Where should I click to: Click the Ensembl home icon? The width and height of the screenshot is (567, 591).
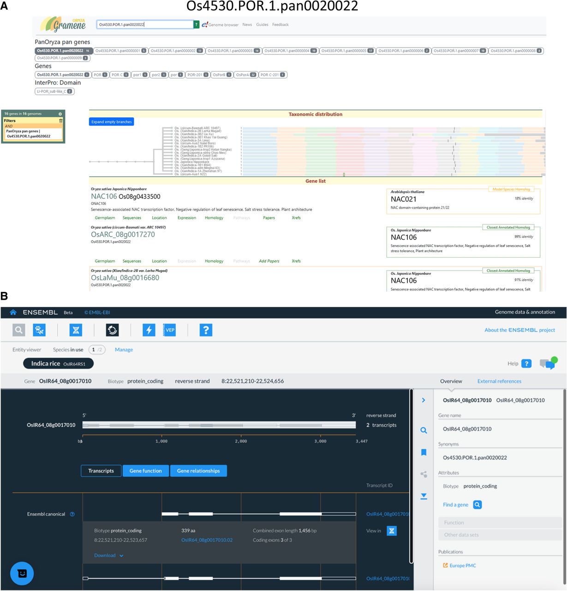[13, 313]
